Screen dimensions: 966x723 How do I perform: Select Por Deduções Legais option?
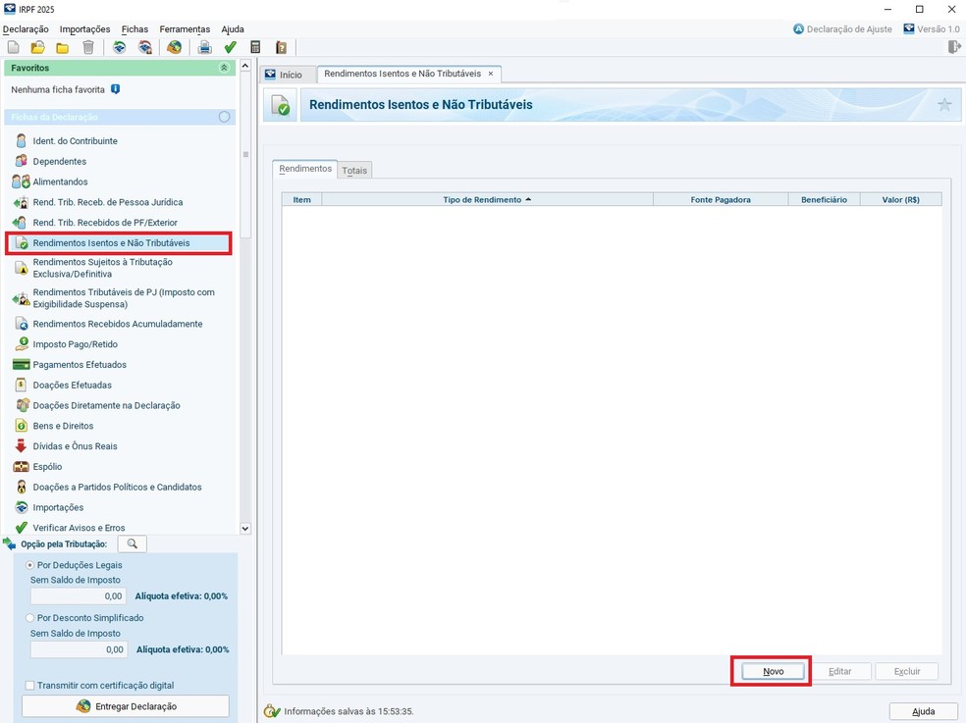30,565
